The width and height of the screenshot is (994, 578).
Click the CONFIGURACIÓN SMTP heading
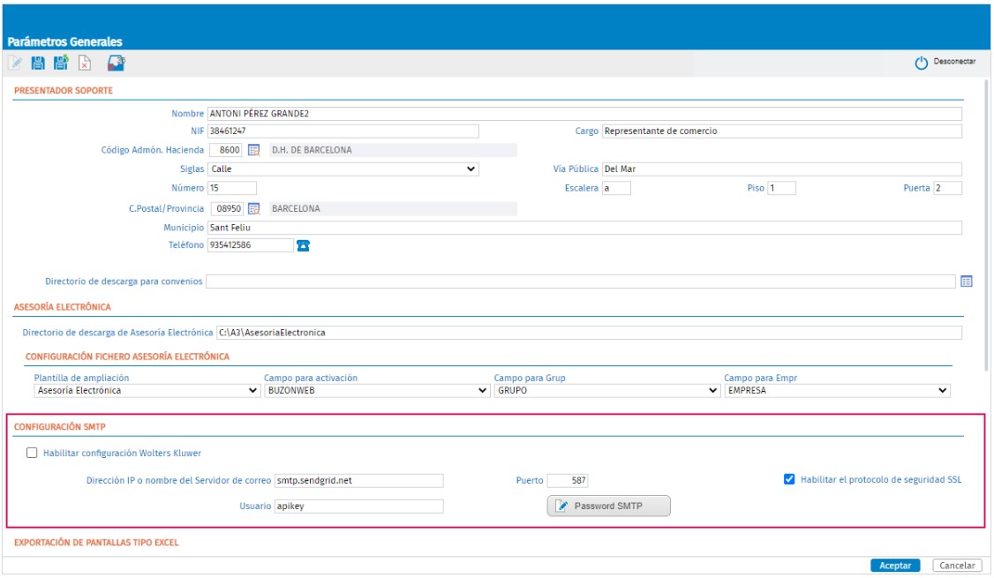pyautogui.click(x=60, y=427)
